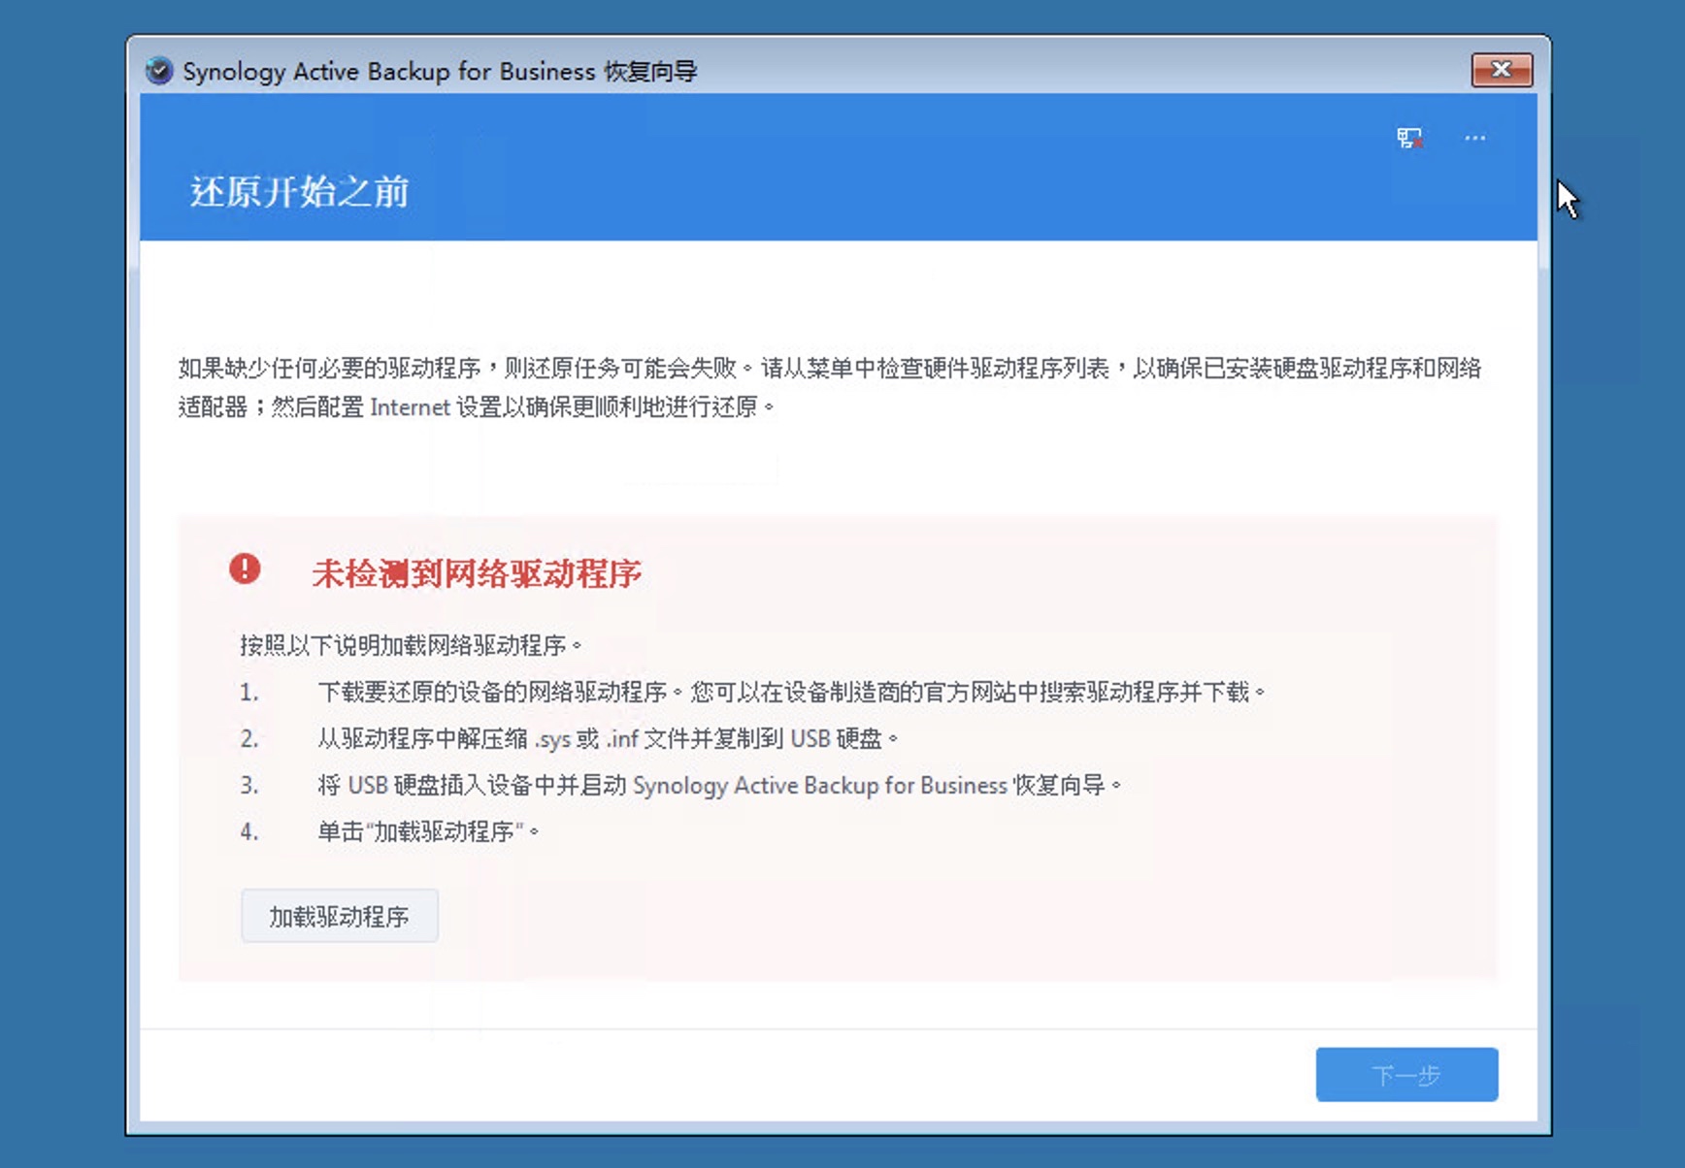Viewport: 1685px width, 1168px height.
Task: Click step 3 about inserting the USB drive
Action: 680,785
